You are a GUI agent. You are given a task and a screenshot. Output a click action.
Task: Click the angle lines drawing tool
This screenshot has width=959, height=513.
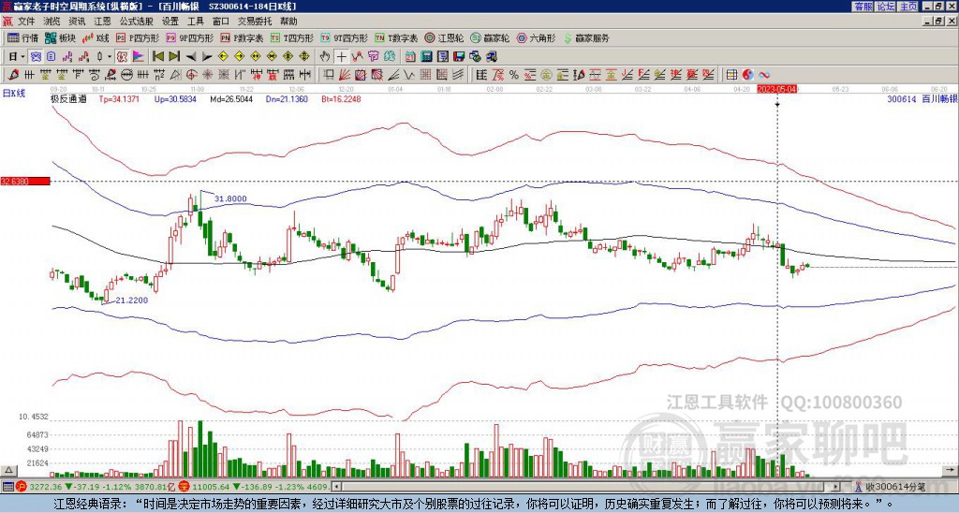coord(394,75)
